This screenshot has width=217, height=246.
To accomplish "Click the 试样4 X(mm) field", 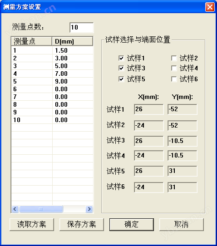I will click(149, 156).
